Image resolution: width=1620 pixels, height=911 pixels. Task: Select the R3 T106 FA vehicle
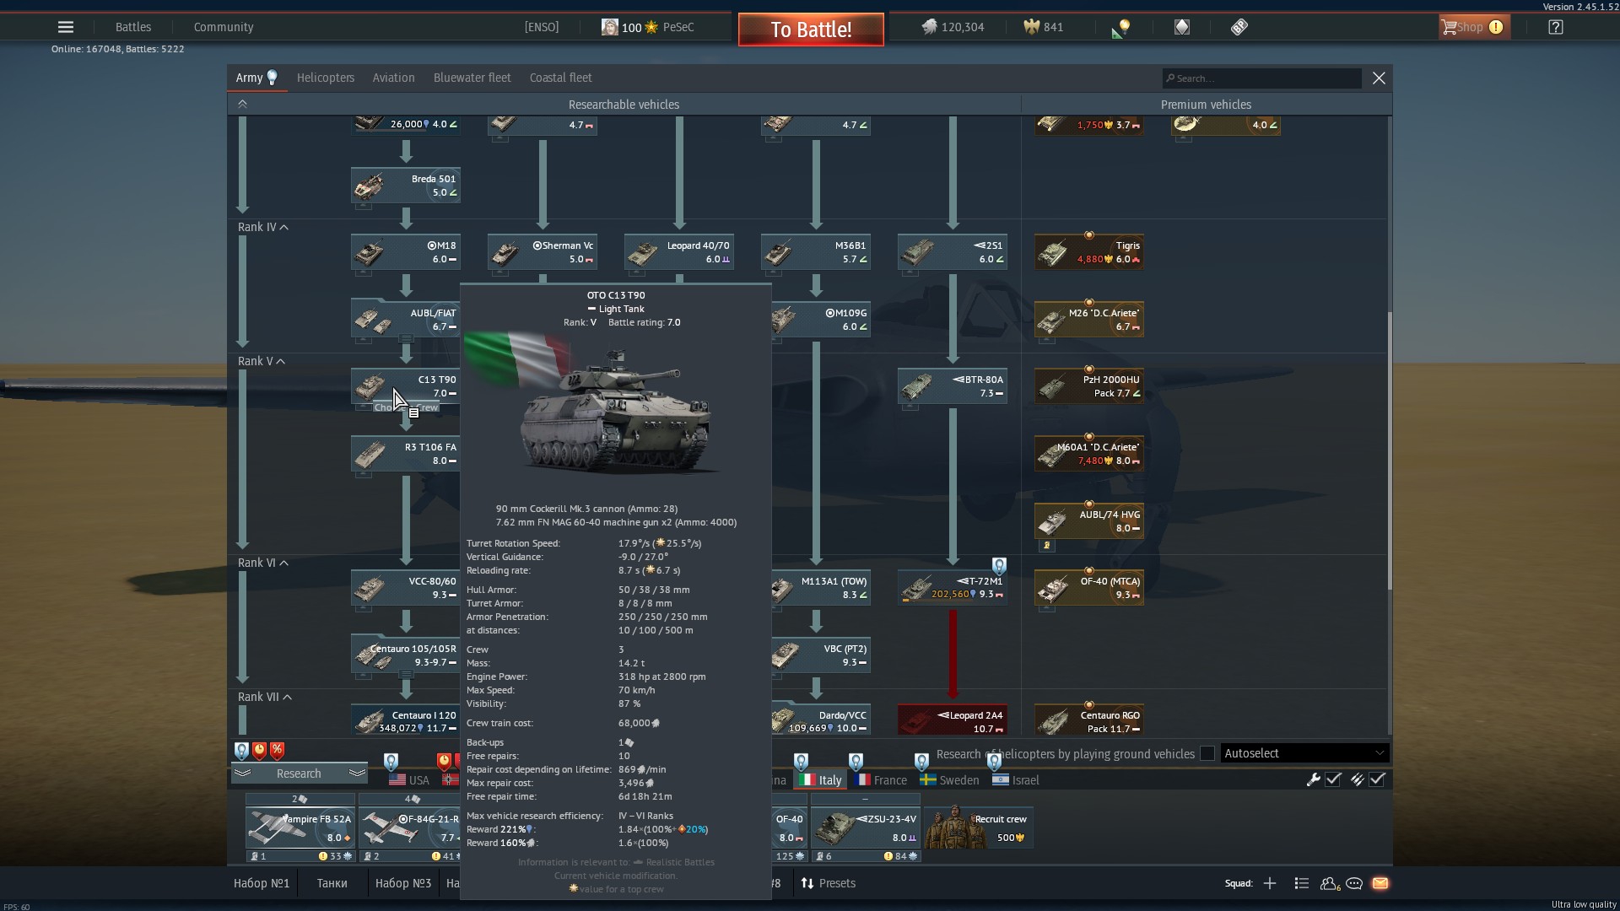406,454
